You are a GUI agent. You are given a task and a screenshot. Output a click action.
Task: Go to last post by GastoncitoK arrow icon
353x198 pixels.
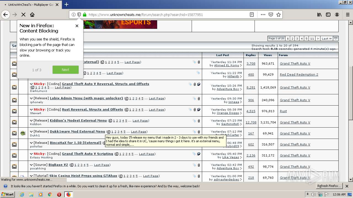(241, 124)
